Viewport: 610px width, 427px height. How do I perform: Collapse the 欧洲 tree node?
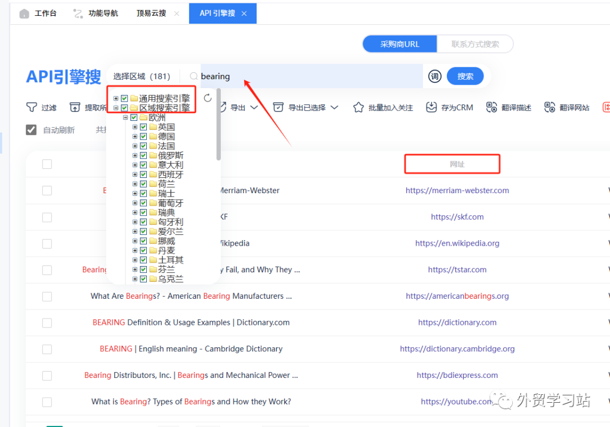[125, 117]
